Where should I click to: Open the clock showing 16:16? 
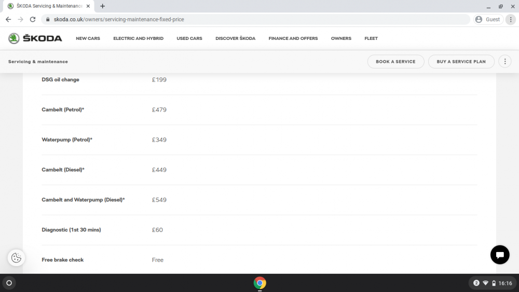505,283
